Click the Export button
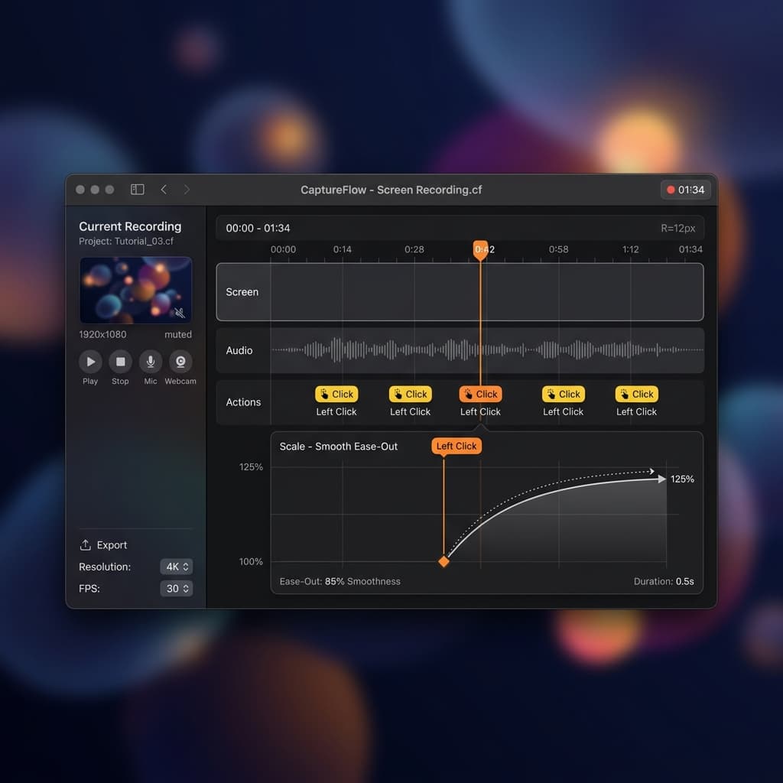The width and height of the screenshot is (783, 783). (x=103, y=544)
